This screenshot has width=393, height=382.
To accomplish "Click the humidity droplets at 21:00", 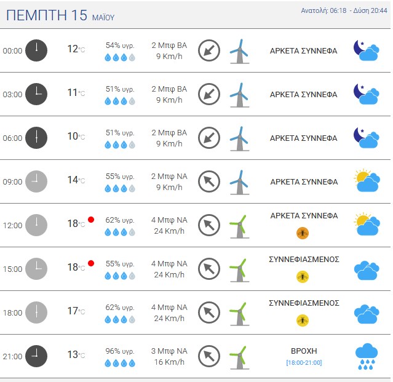I will 120,363.
